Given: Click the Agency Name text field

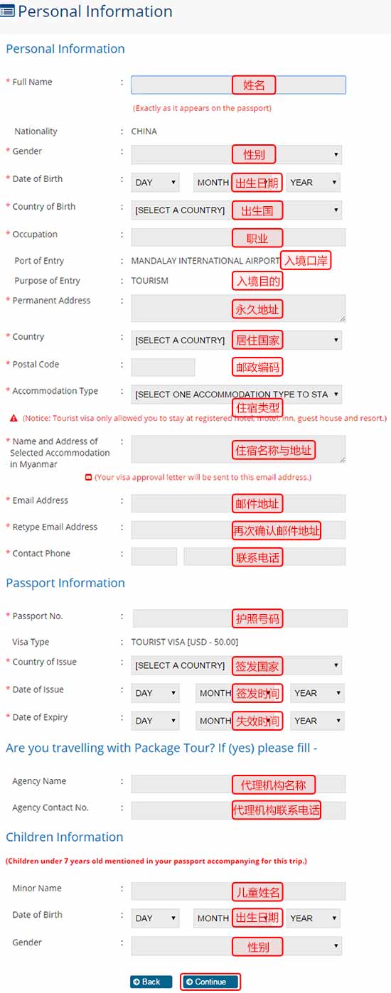Looking at the screenshot, I should [238, 784].
